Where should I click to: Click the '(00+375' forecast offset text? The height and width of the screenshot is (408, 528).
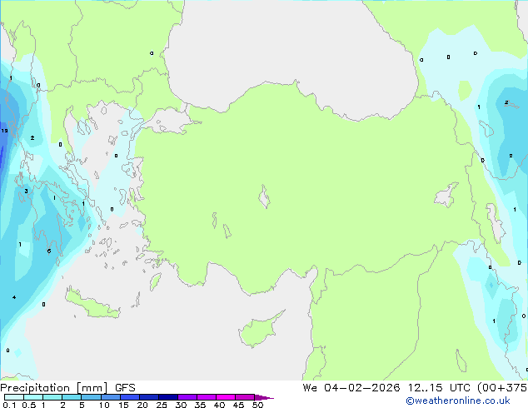tap(502, 388)
